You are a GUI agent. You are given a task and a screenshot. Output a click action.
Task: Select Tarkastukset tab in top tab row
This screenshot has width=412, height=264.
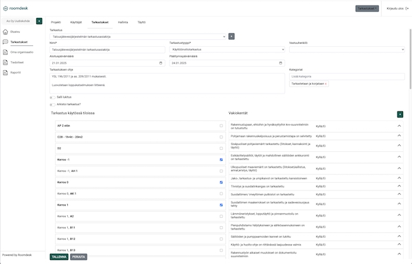[x=100, y=23]
